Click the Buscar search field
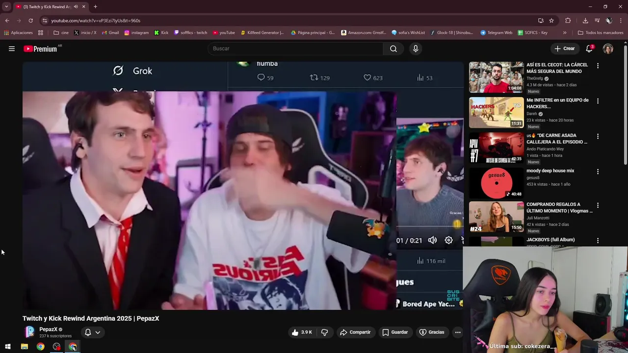 click(x=295, y=49)
